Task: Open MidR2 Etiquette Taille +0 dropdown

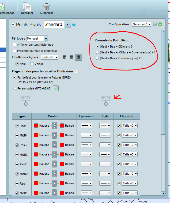Action: (x=130, y=174)
